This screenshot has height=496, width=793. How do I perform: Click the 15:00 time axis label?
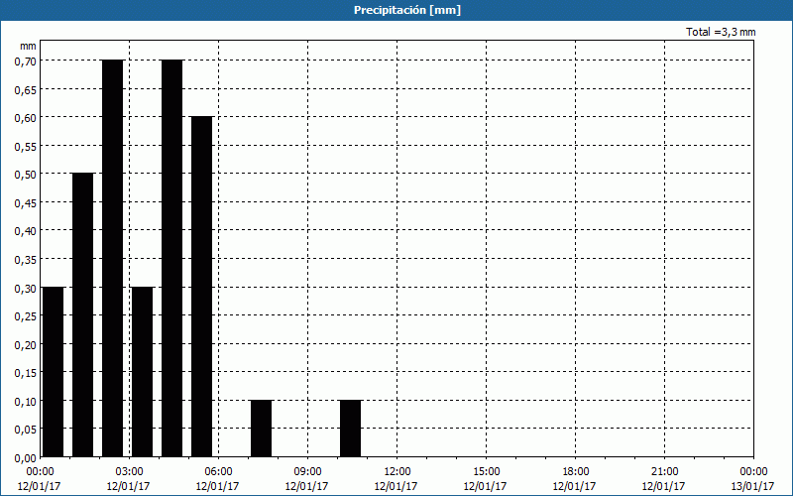486,472
